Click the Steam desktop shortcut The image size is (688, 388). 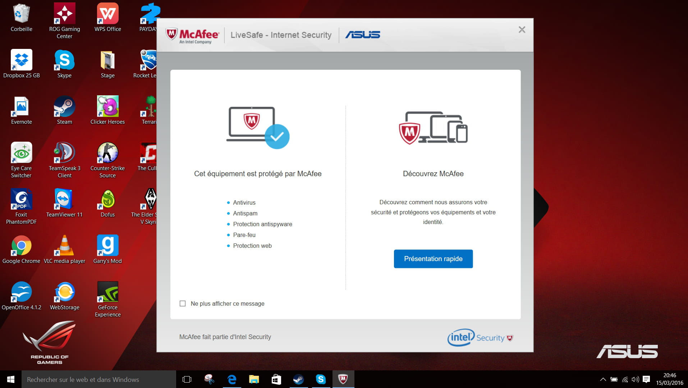tap(65, 110)
